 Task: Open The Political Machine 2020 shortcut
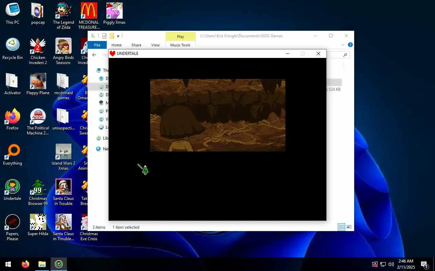tap(38, 122)
